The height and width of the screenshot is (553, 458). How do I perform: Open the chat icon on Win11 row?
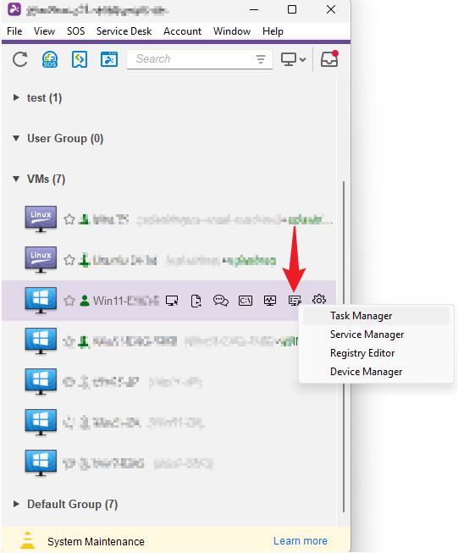coord(221,301)
